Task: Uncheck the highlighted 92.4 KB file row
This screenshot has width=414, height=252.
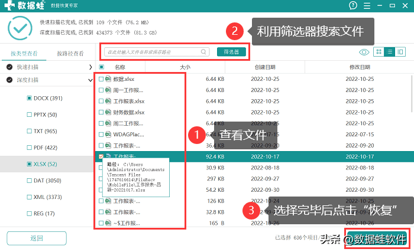Action: 101,156
